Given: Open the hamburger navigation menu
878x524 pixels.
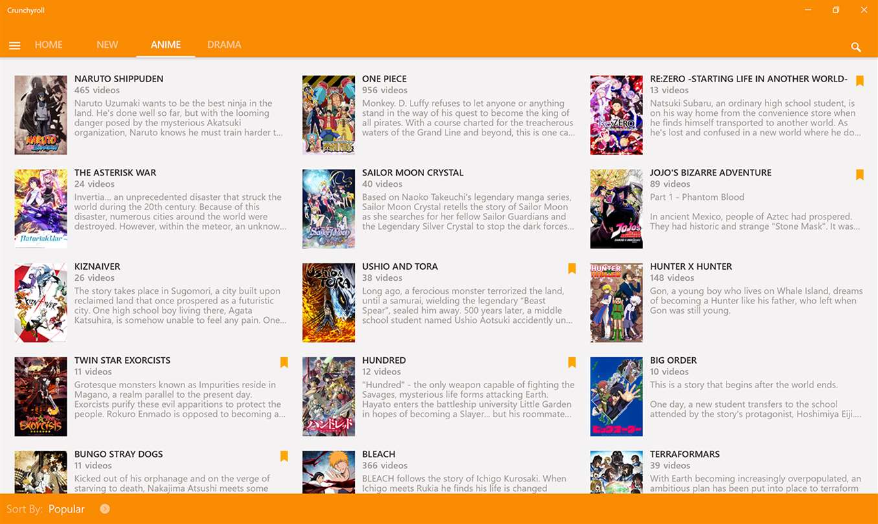Looking at the screenshot, I should (14, 45).
